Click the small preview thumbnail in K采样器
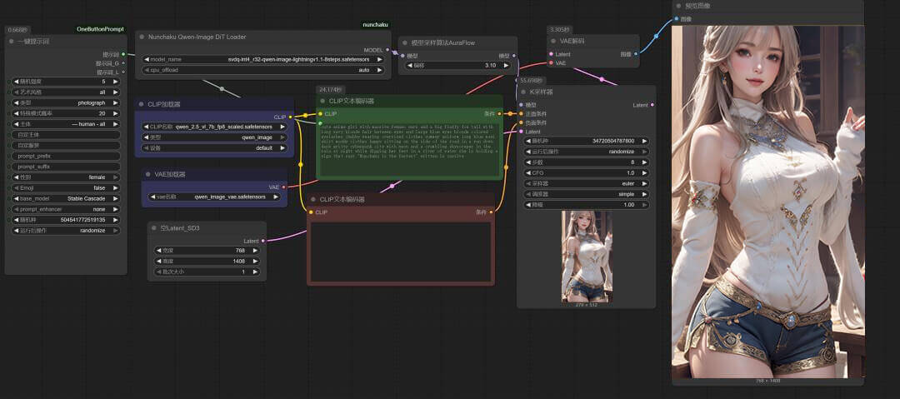 point(586,256)
